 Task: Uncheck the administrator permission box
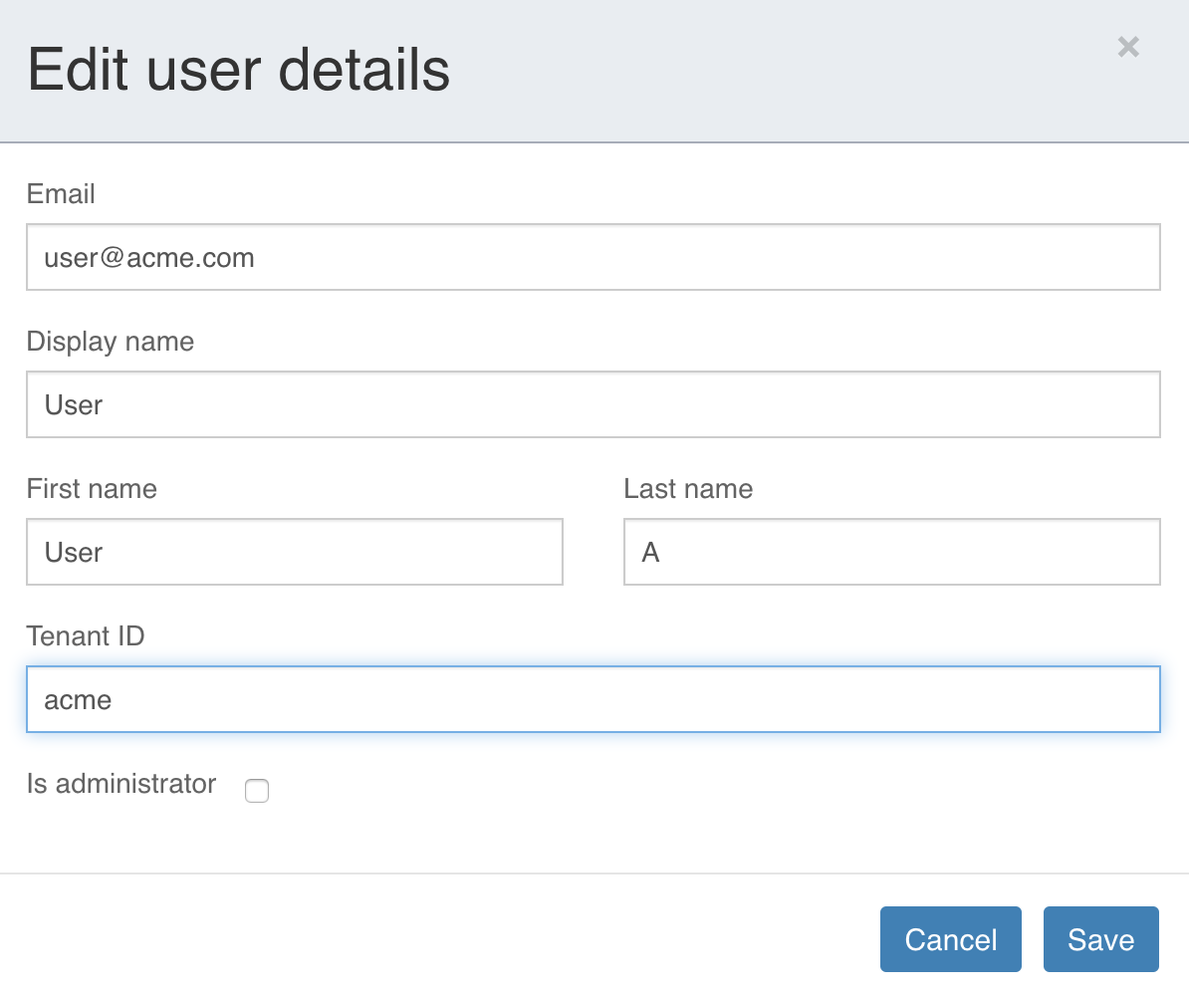point(257,790)
